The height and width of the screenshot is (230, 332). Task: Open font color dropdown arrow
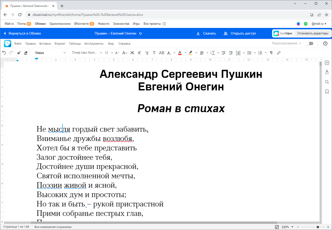click(185, 53)
